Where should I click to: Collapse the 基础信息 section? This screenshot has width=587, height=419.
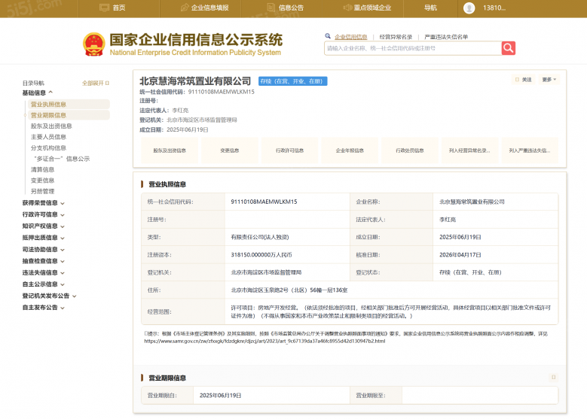coord(38,93)
